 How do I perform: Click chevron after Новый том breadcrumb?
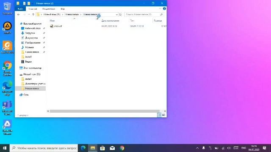tap(62, 14)
